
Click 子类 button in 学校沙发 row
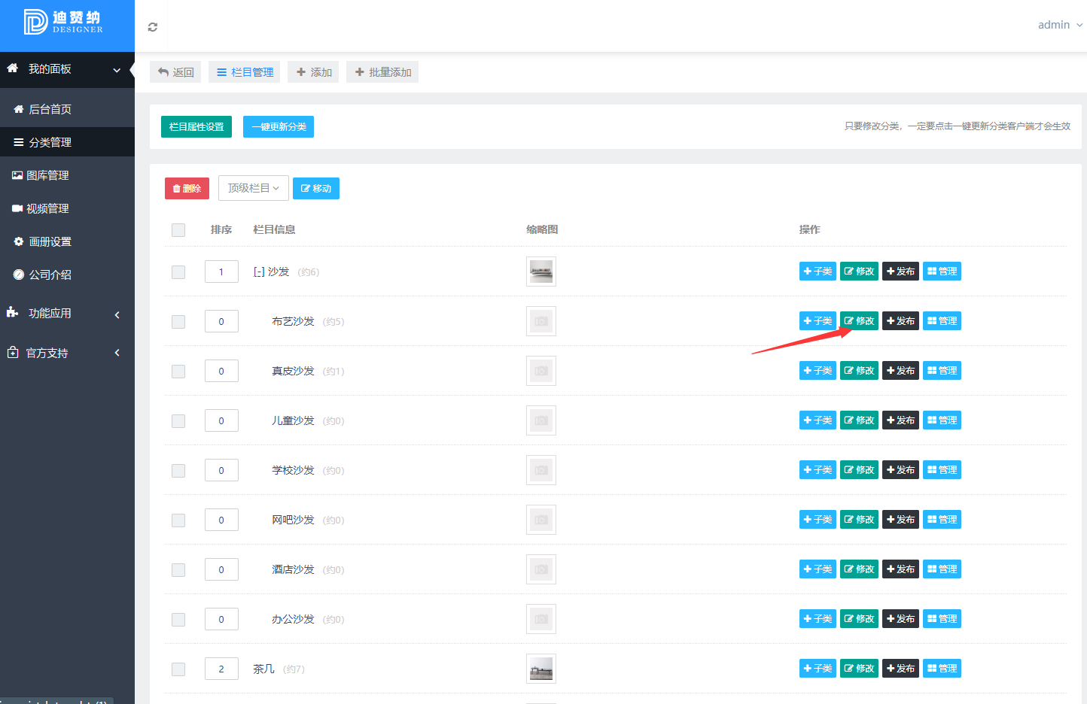click(818, 470)
